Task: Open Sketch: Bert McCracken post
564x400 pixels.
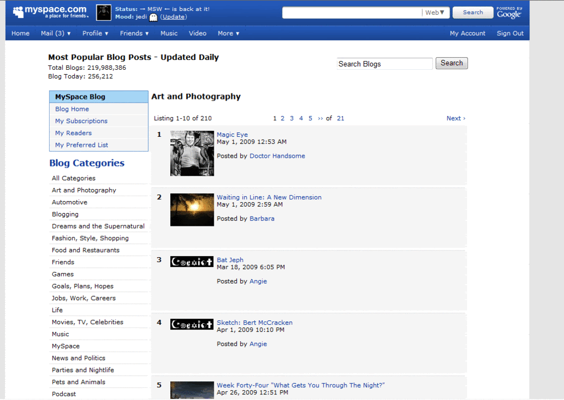Action: [254, 323]
